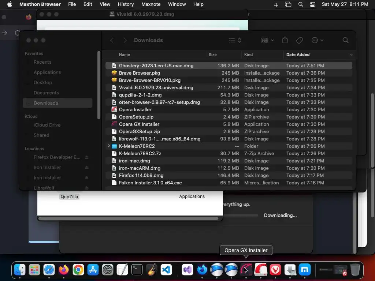The image size is (375, 281).
Task: Click the Finder Edit Tags icon
Action: (x=299, y=40)
